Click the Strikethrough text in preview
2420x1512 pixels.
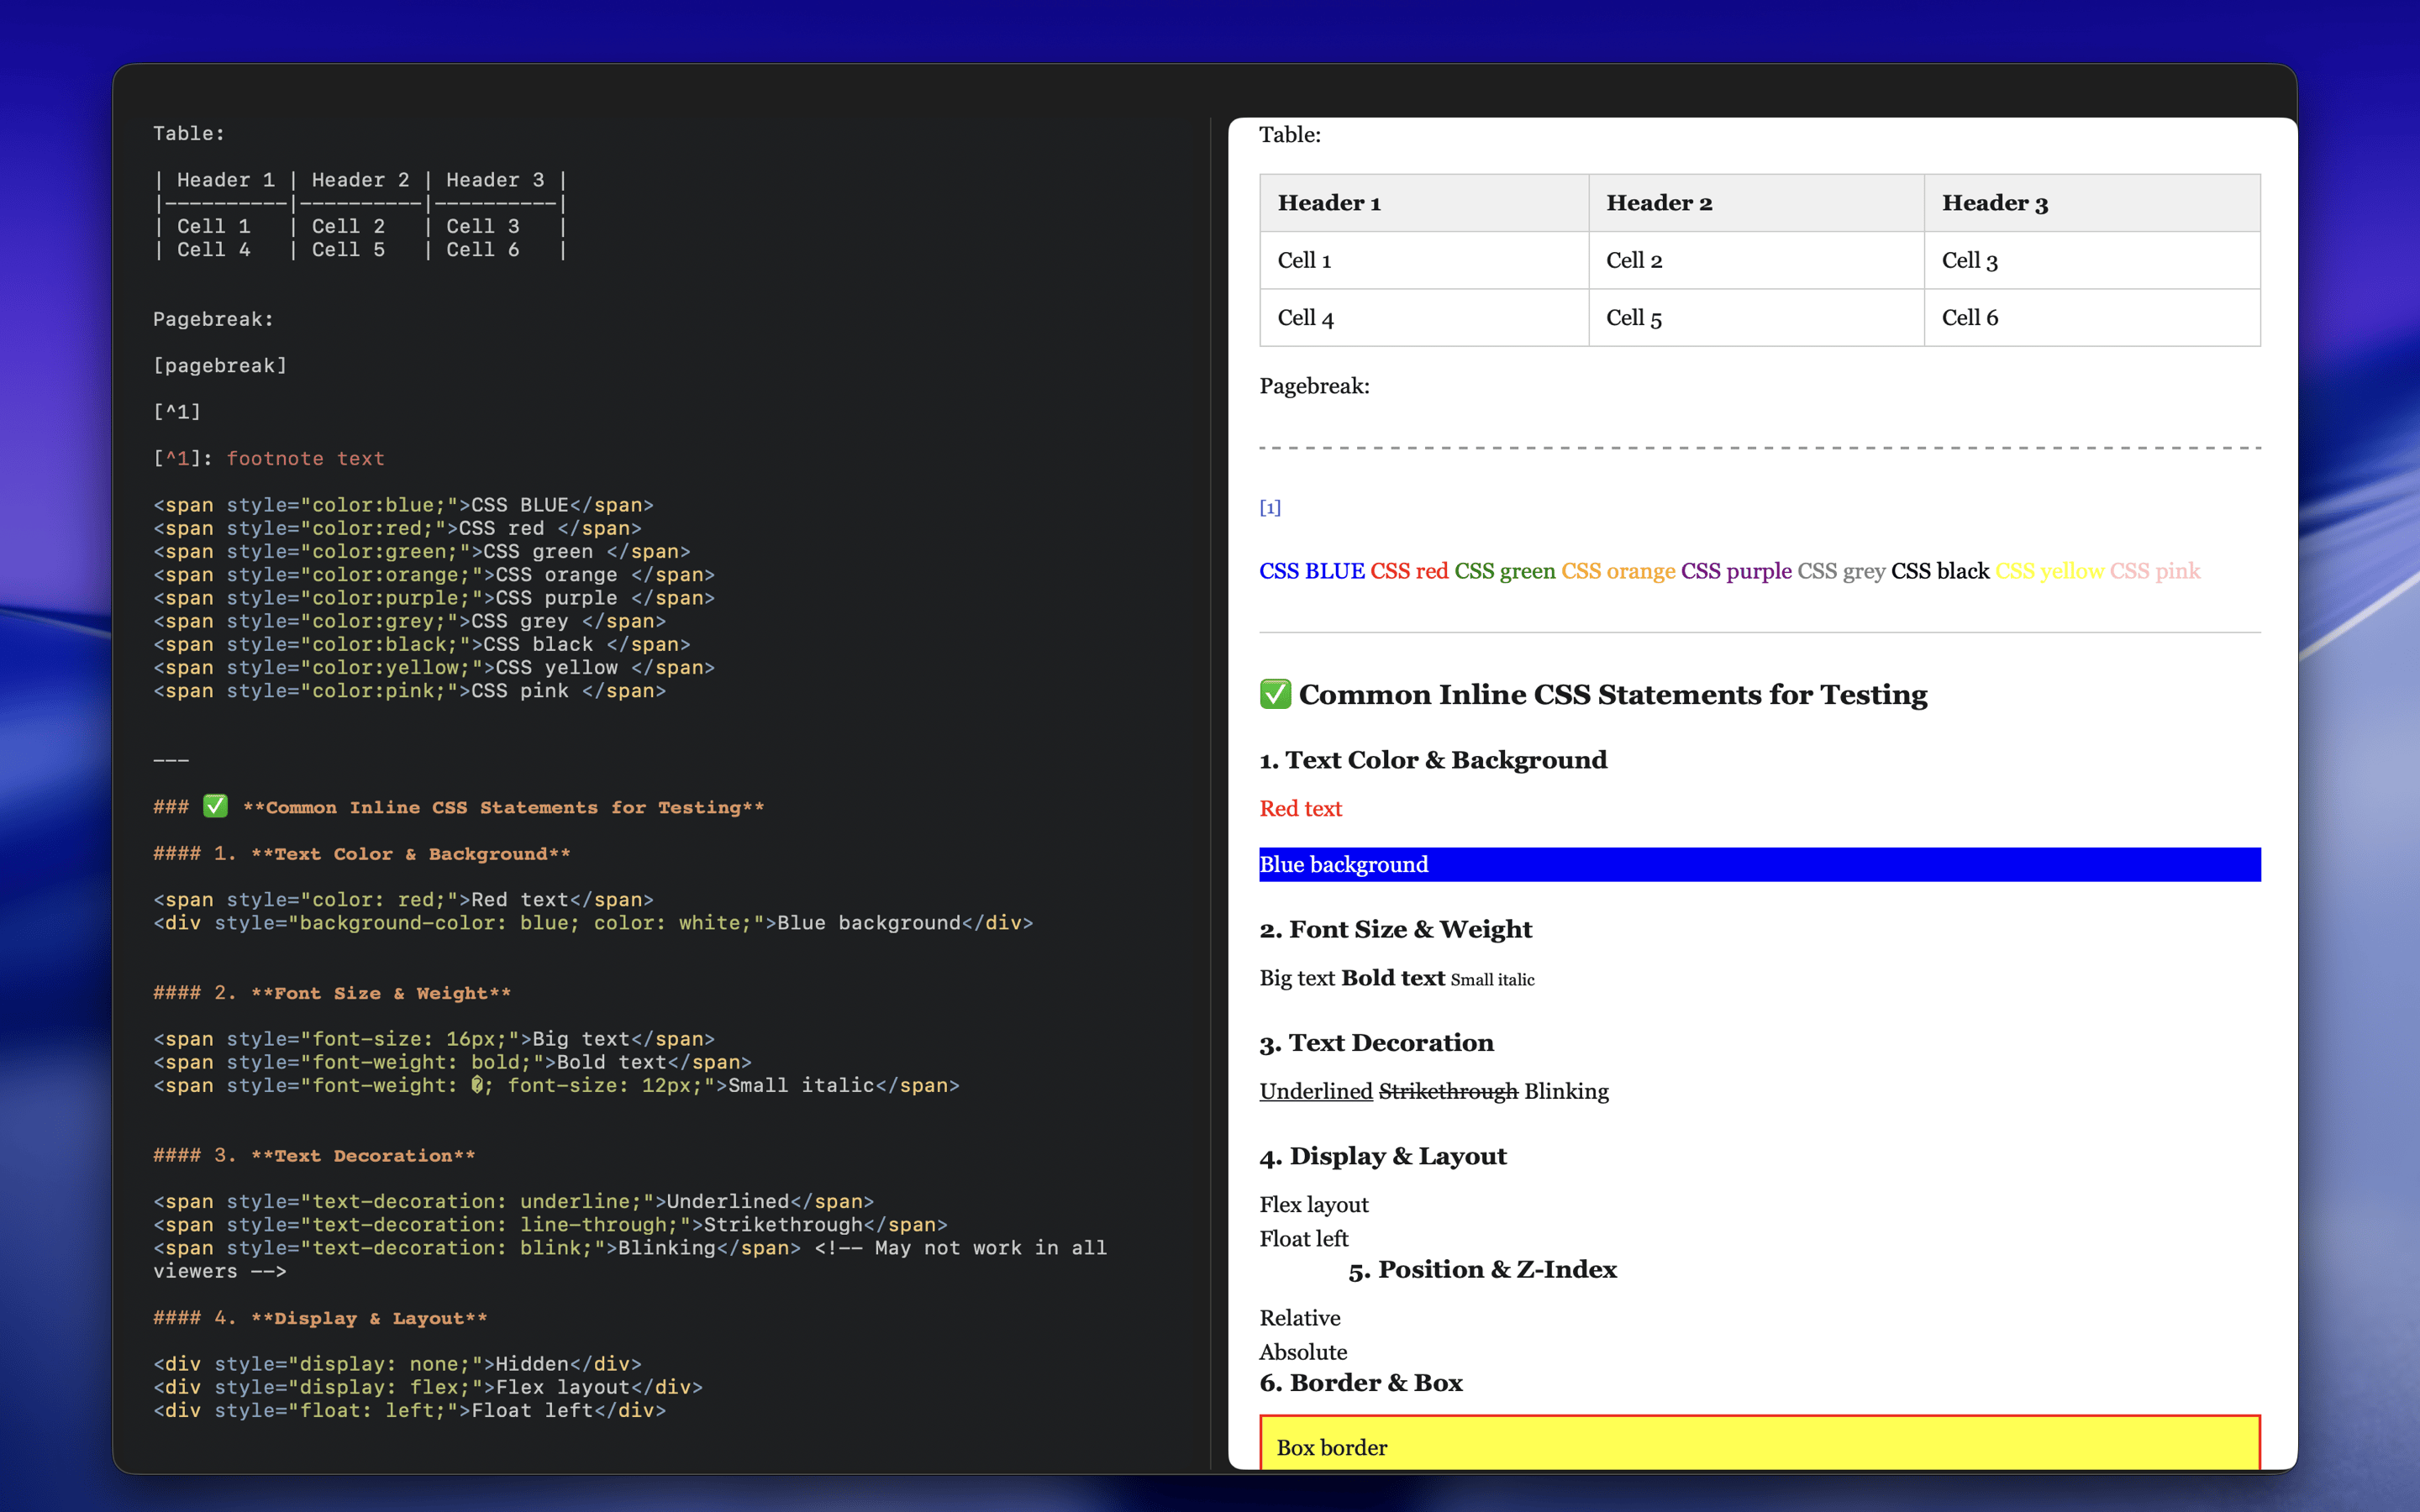click(x=1447, y=1091)
